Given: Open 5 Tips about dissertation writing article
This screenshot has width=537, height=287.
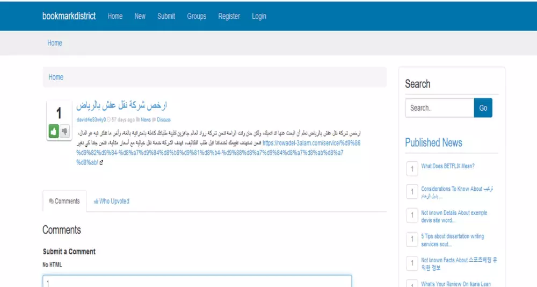Looking at the screenshot, I should pyautogui.click(x=452, y=240).
